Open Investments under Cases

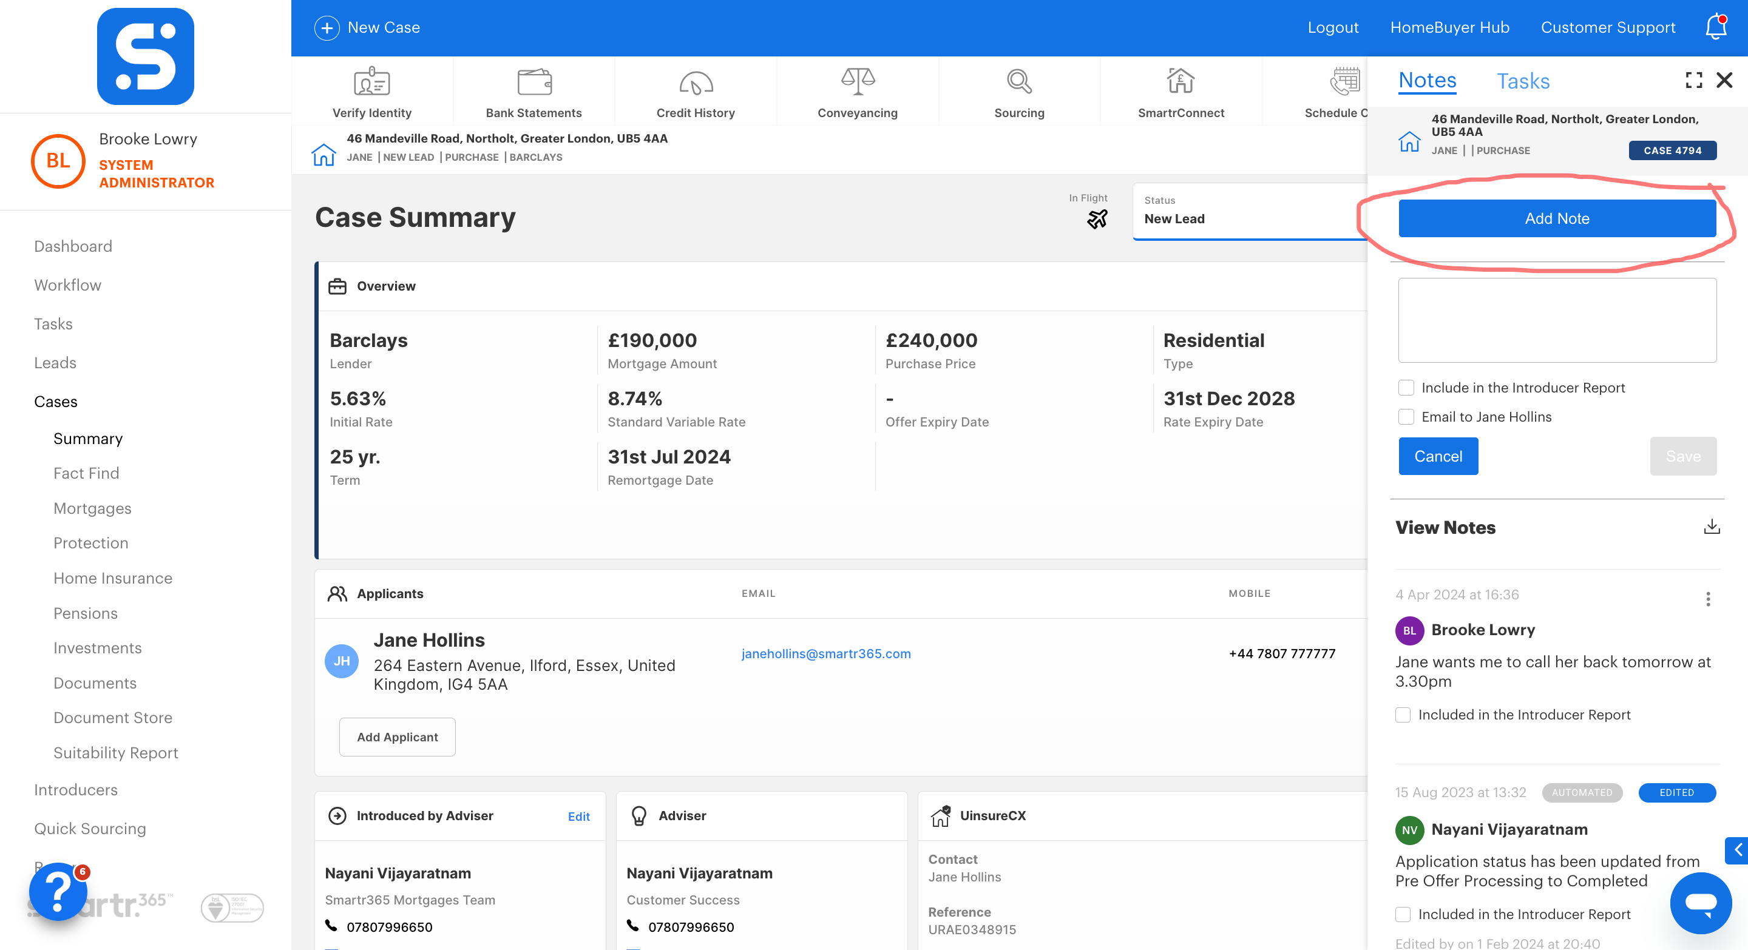(x=98, y=648)
